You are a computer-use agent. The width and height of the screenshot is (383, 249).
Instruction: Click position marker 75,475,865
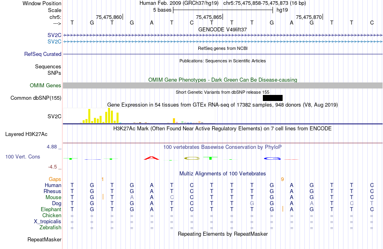209,17
